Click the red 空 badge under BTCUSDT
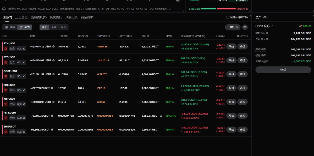 (6, 62)
